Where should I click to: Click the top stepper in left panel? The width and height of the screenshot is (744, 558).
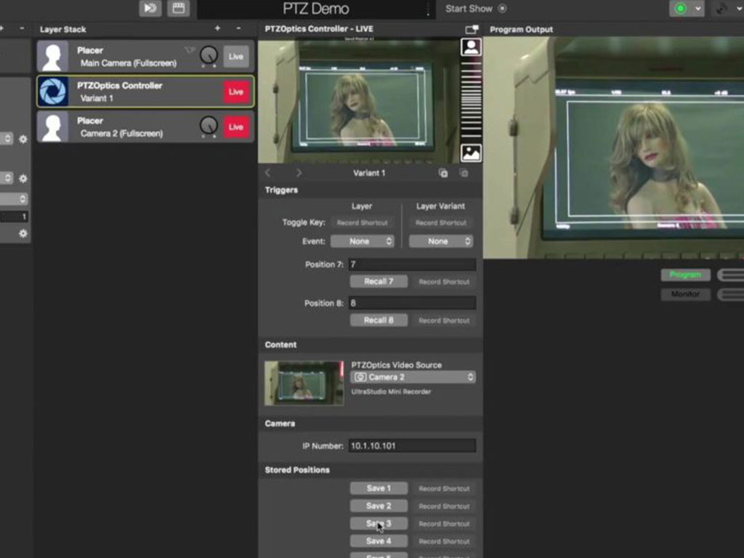7,139
